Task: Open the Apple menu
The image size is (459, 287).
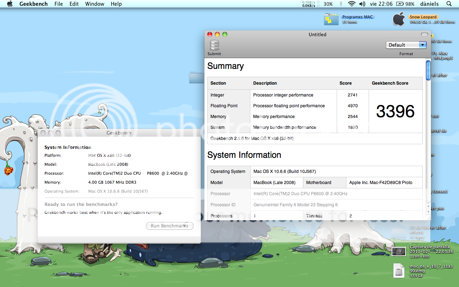Action: pyautogui.click(x=10, y=4)
